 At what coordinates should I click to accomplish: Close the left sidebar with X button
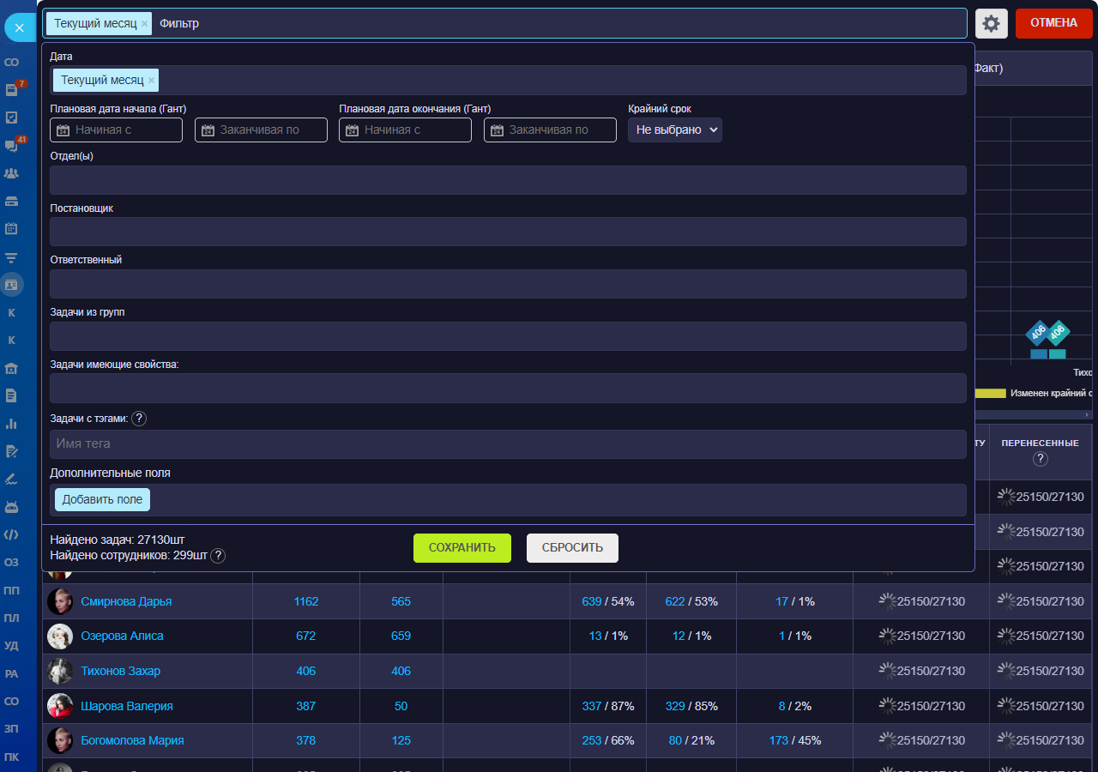pos(19,27)
